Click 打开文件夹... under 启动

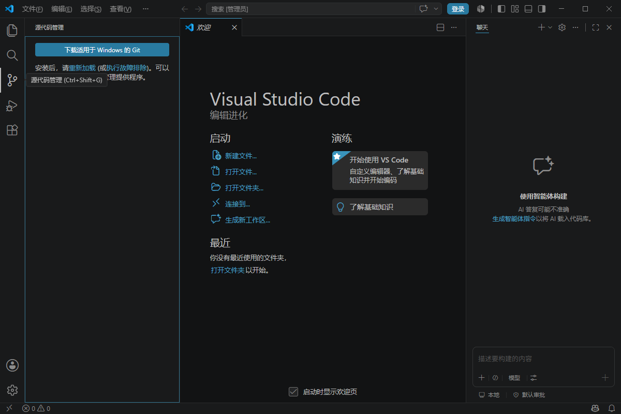tap(238, 188)
